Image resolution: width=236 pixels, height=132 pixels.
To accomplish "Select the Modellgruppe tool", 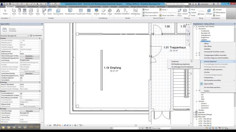I will pyautogui.click(x=135, y=11).
